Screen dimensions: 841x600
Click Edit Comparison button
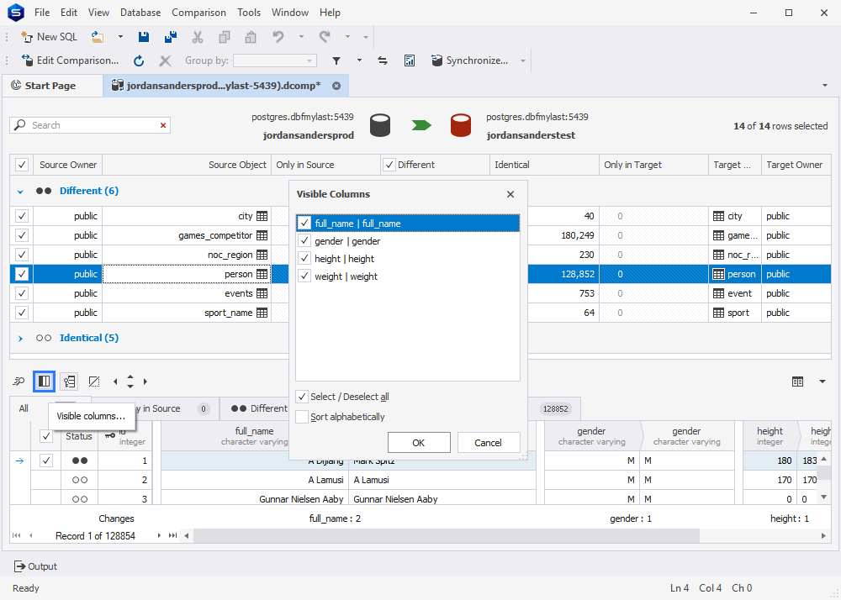(x=70, y=61)
